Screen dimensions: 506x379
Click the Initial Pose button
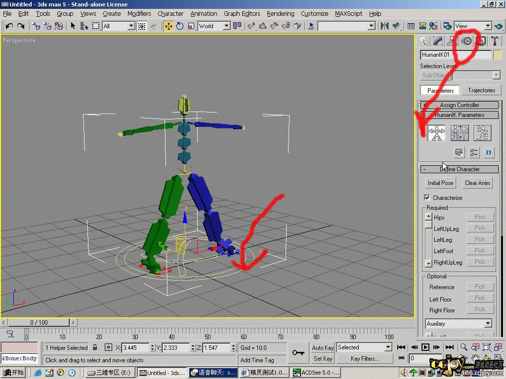(x=440, y=183)
